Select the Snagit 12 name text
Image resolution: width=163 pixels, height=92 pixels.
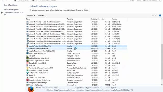[x=32, y=75]
